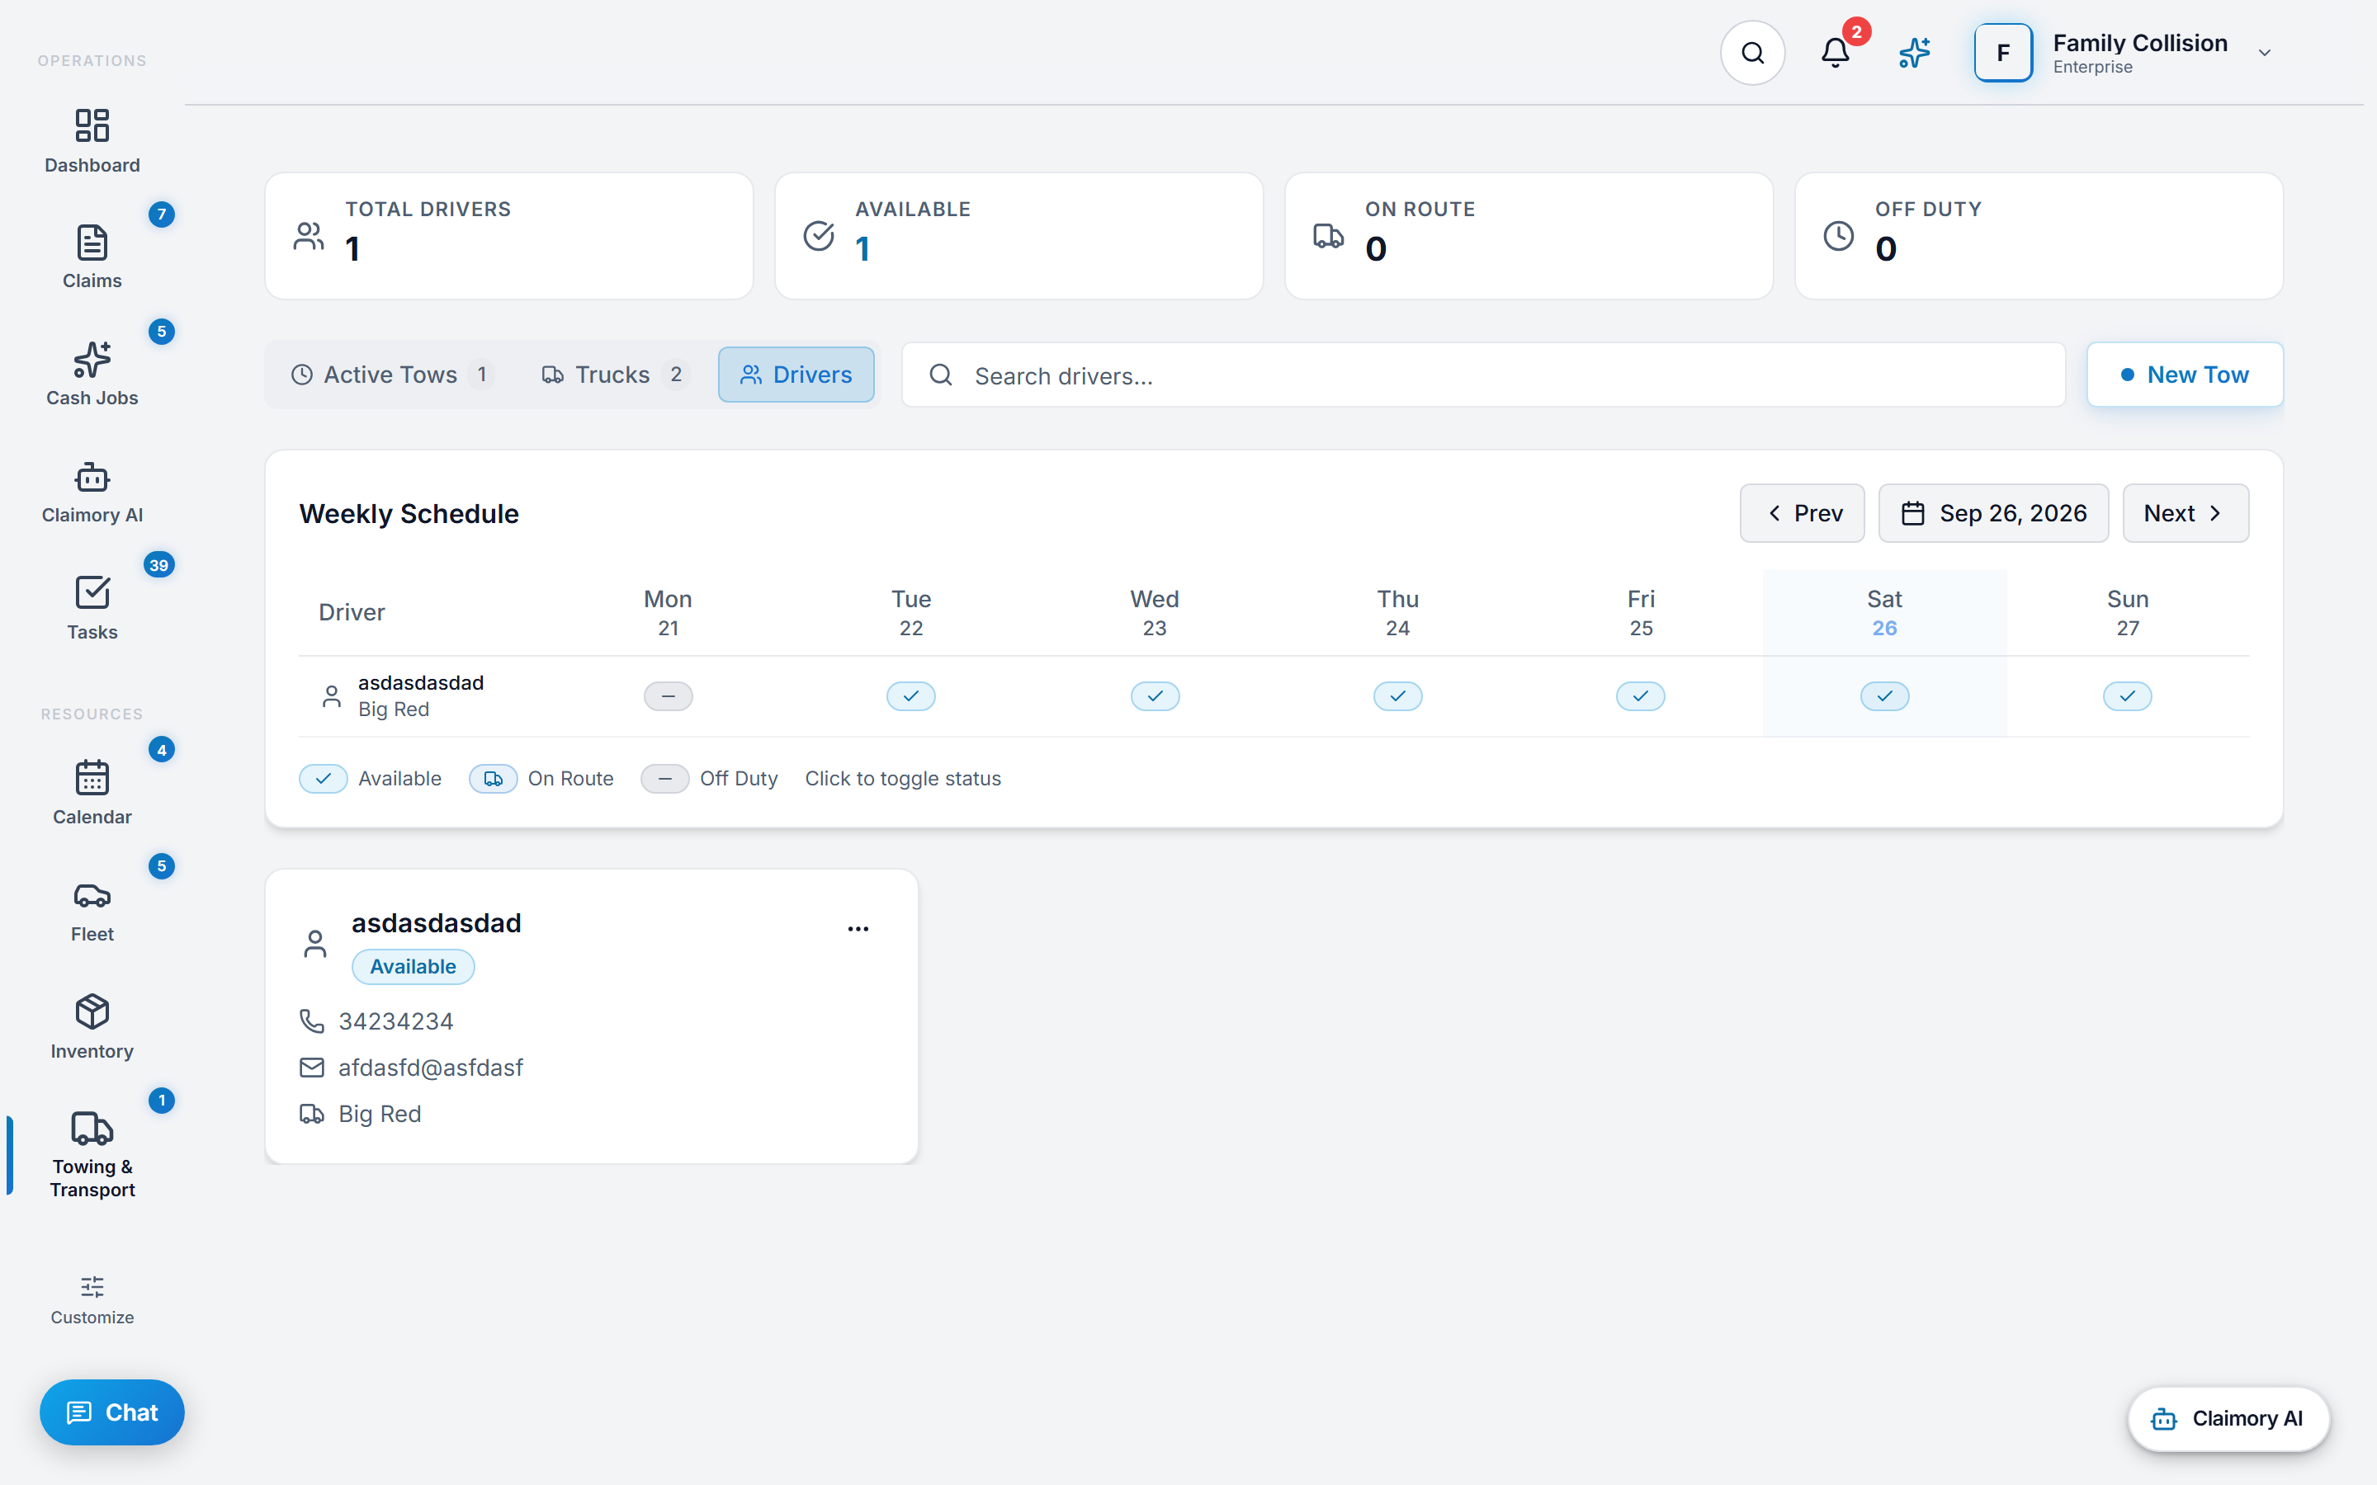Click the AI sparkle icon in header
The width and height of the screenshot is (2377, 1485).
pyautogui.click(x=1914, y=53)
